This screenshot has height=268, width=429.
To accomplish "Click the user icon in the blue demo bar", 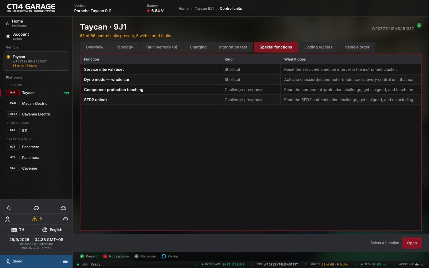I will [8, 261].
